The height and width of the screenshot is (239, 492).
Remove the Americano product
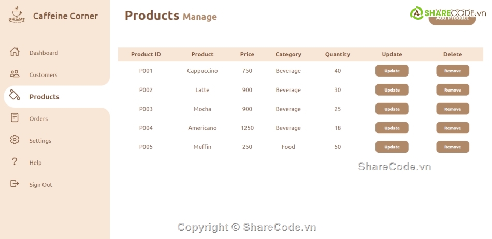(452, 128)
